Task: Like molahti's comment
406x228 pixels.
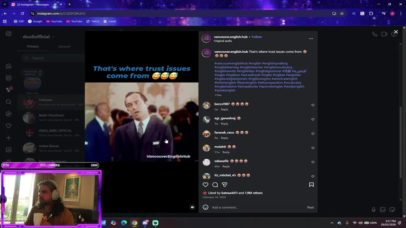Action: (x=313, y=148)
